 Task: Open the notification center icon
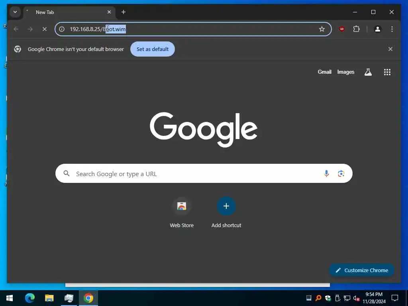[395, 298]
